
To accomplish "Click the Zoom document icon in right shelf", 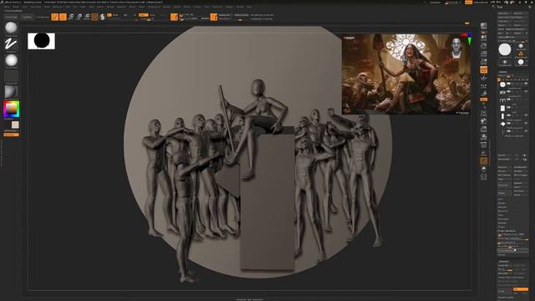I will coord(483,46).
